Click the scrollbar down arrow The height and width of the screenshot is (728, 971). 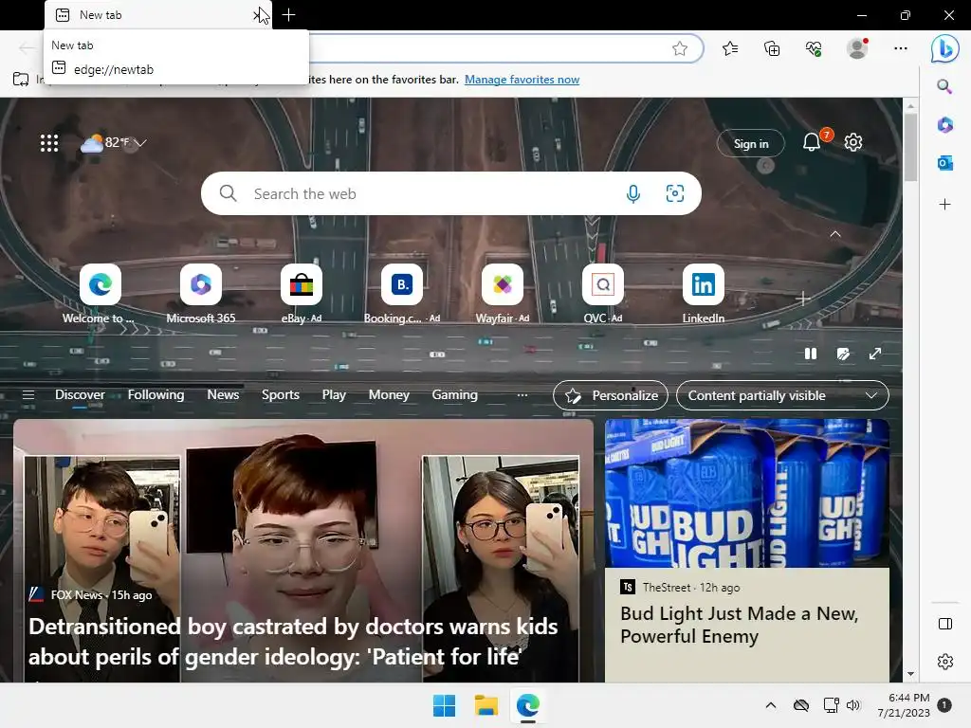(910, 674)
